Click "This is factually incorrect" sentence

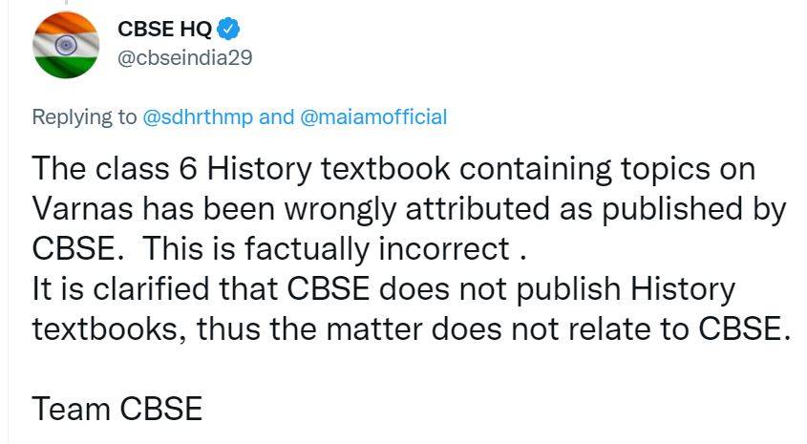click(x=323, y=249)
